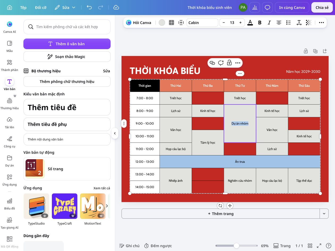Open Cabin font family dropdown
335x251 pixels.
[202, 23]
